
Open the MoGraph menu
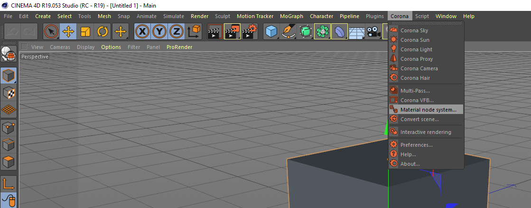coord(291,16)
